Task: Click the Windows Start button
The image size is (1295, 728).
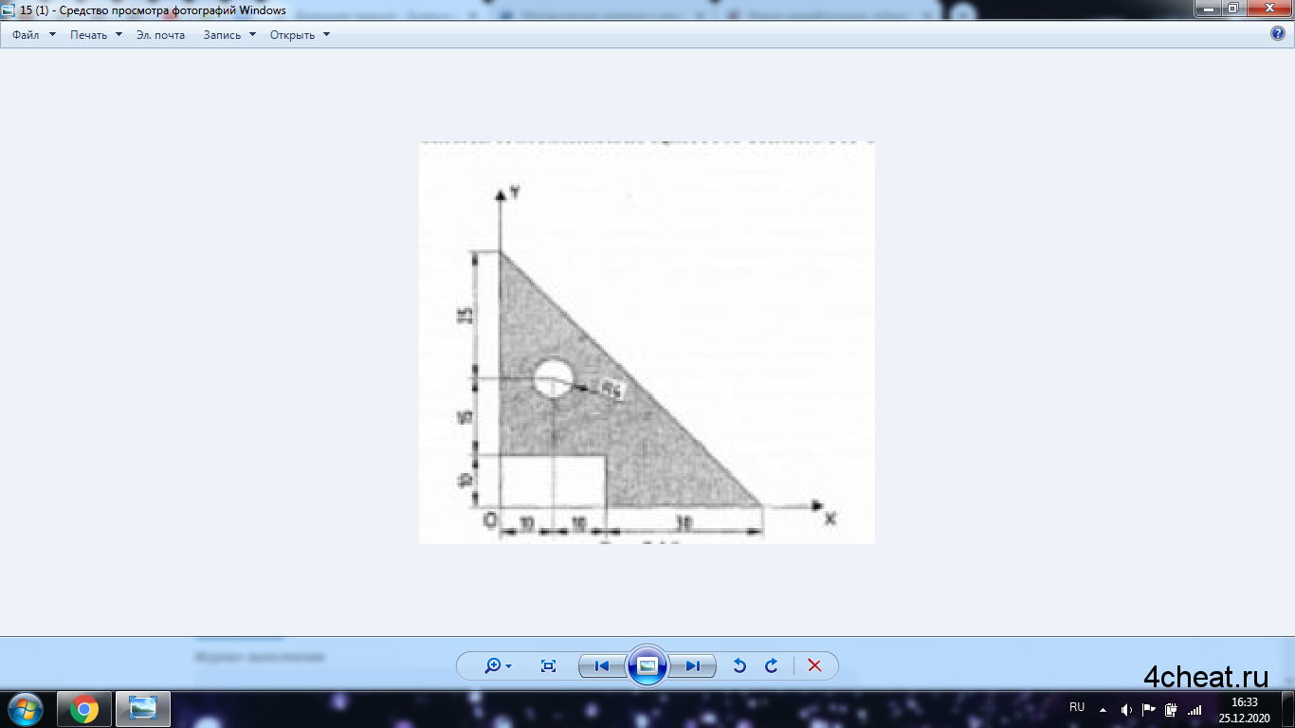Action: pos(25,709)
